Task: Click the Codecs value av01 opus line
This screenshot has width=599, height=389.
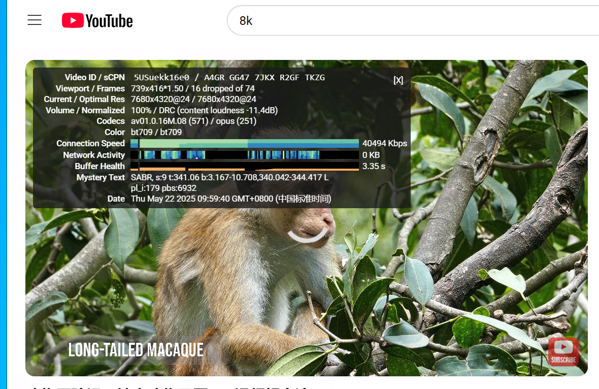Action: [193, 121]
